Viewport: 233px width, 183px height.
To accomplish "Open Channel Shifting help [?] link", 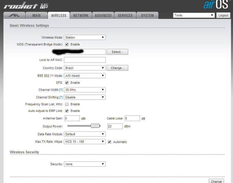I will pos(61,97).
